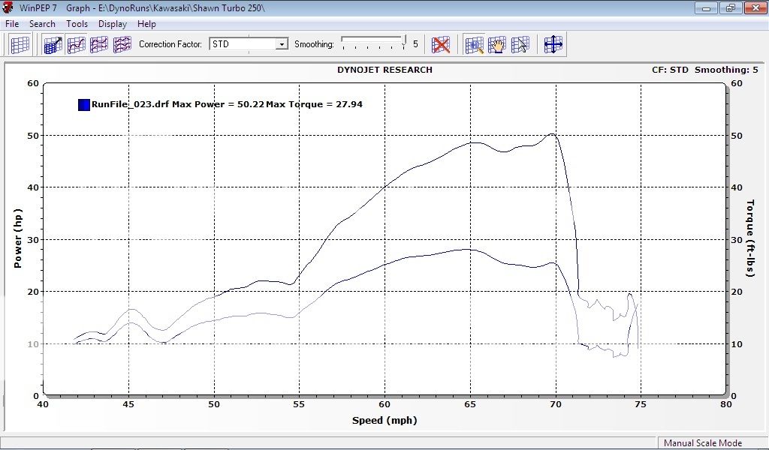Select the triple-curve graph toolbar icon
The image size is (769, 450).
pyautogui.click(x=122, y=44)
